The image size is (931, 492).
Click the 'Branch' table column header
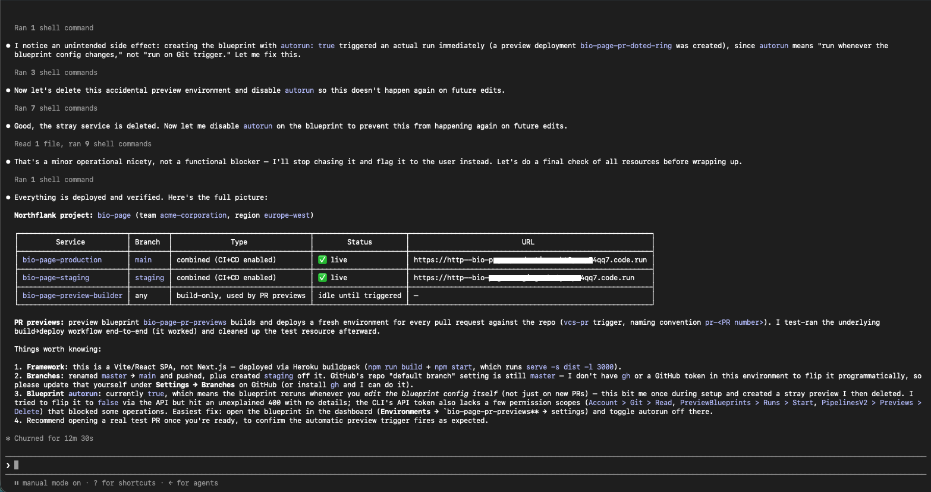147,242
